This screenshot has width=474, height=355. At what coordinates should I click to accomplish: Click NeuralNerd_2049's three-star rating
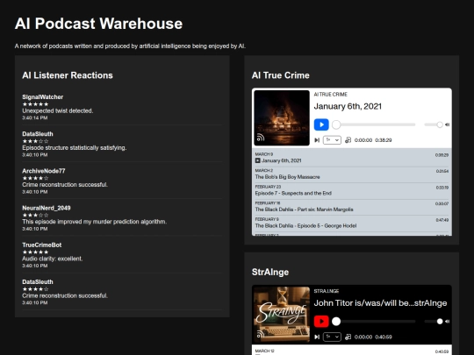[35, 216]
